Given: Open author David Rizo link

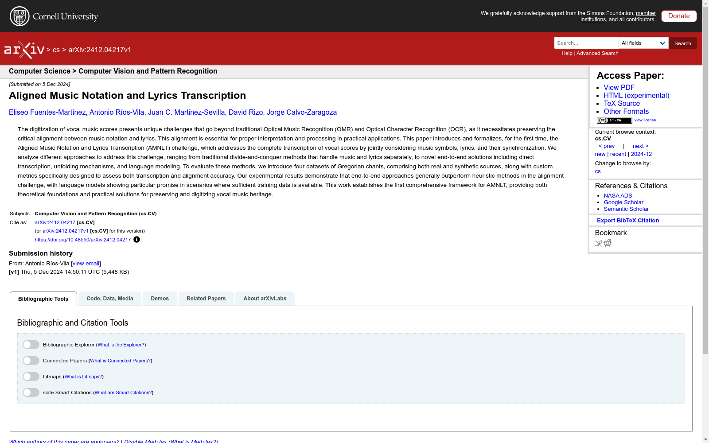Looking at the screenshot, I should 246,113.
